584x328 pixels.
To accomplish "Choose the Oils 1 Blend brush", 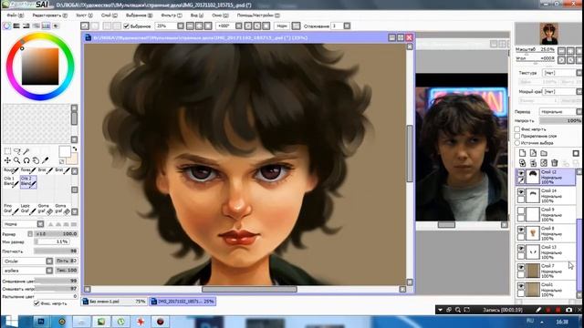I will (11, 181).
